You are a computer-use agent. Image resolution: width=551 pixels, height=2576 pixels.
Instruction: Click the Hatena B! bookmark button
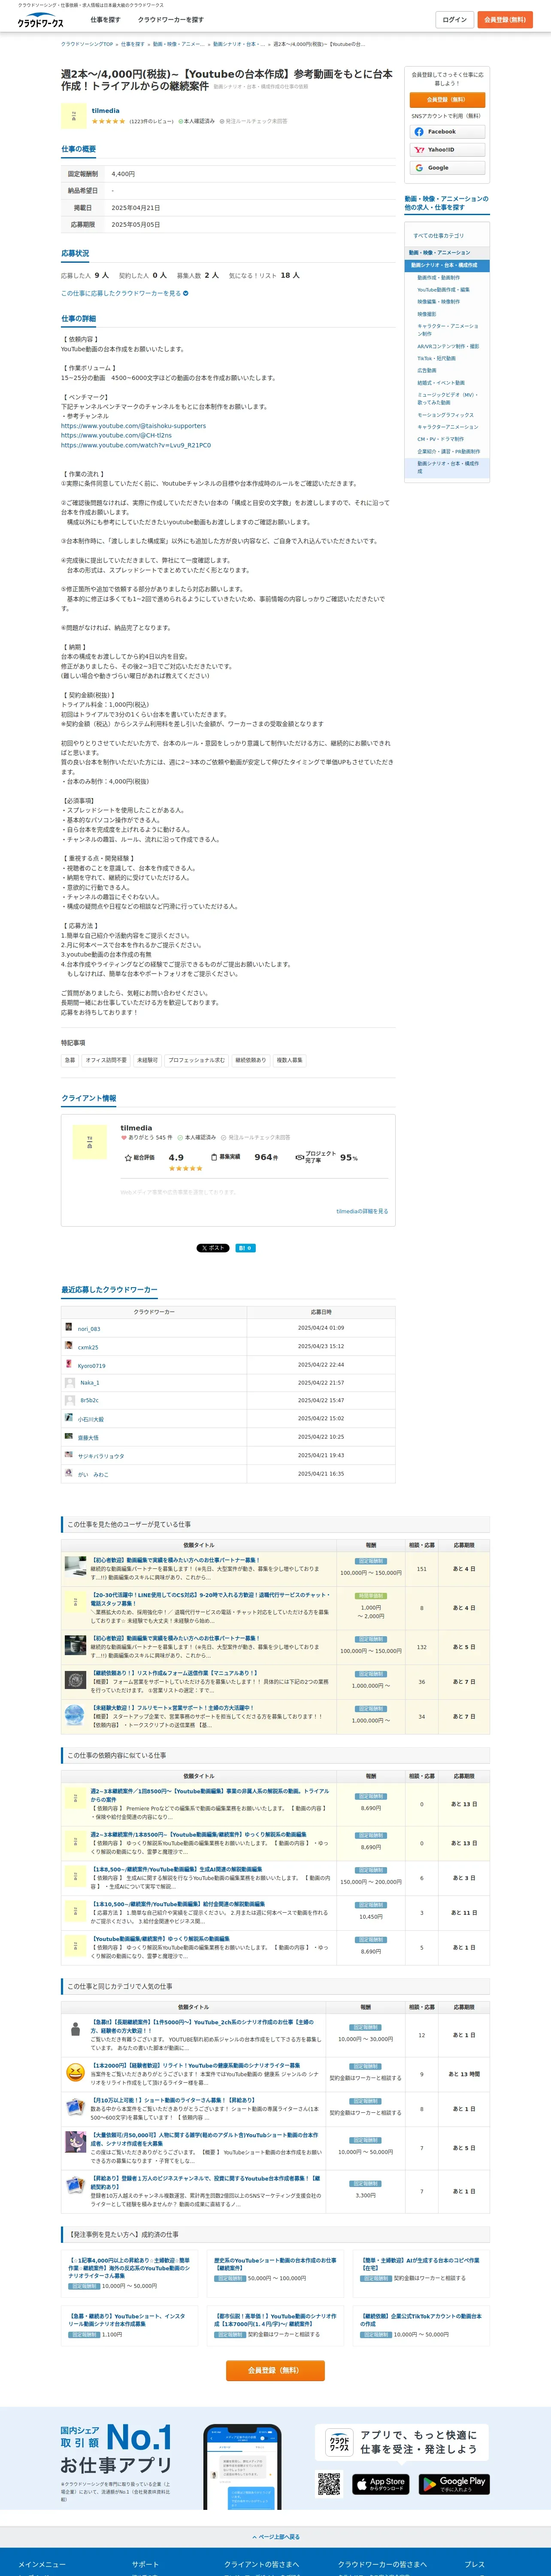(245, 1248)
